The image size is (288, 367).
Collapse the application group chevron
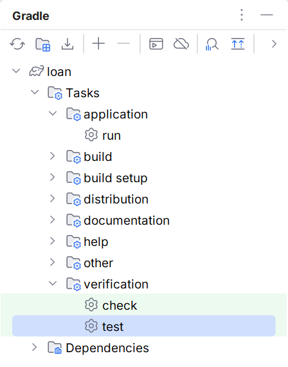[53, 113]
